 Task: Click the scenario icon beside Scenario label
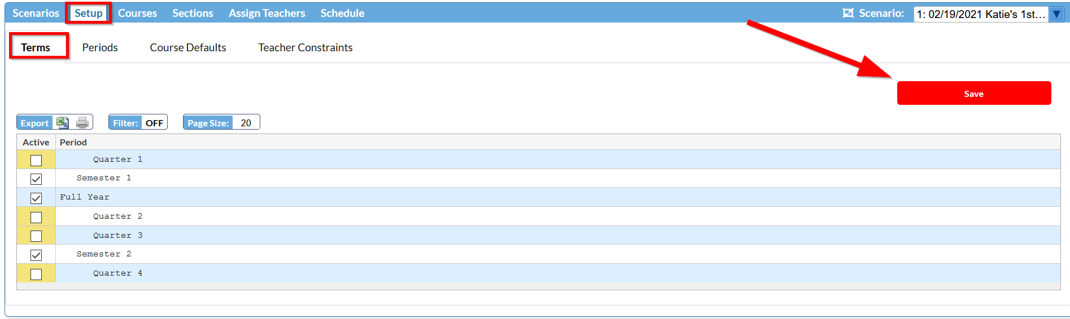[x=848, y=13]
